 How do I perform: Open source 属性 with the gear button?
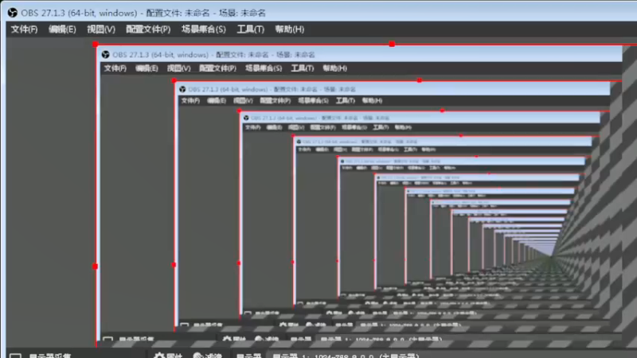[168, 355]
